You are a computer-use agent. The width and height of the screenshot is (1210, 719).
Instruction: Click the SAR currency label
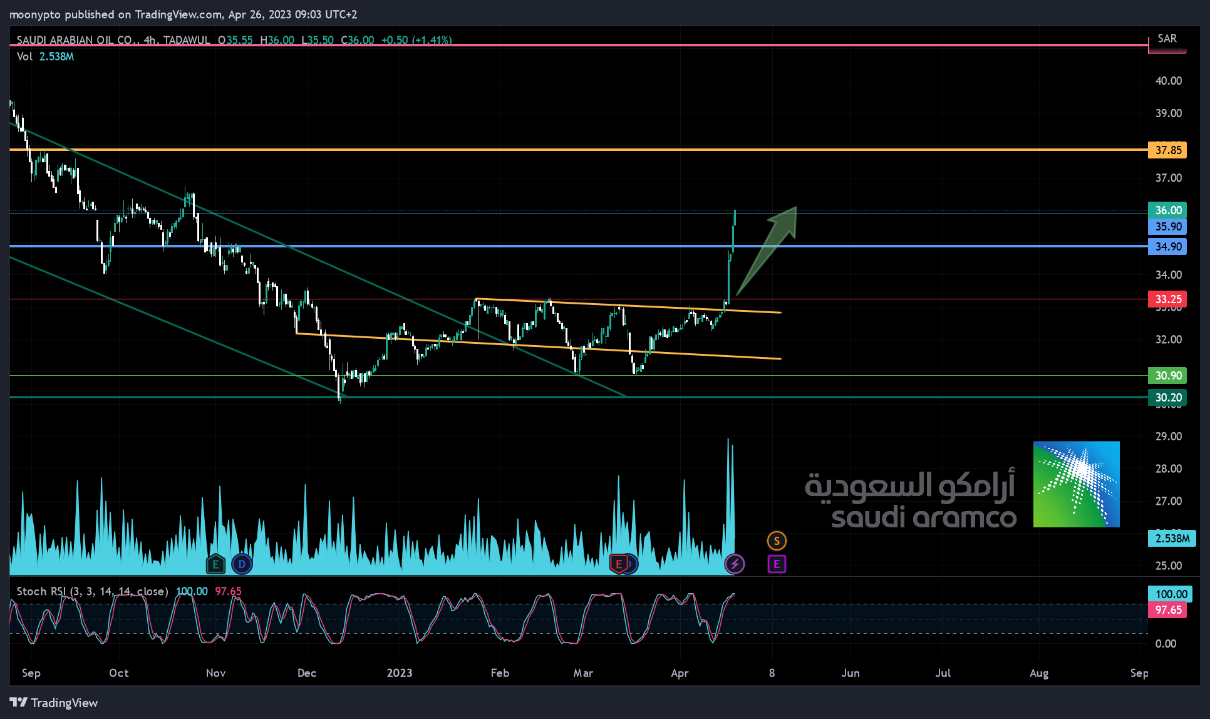(1167, 38)
